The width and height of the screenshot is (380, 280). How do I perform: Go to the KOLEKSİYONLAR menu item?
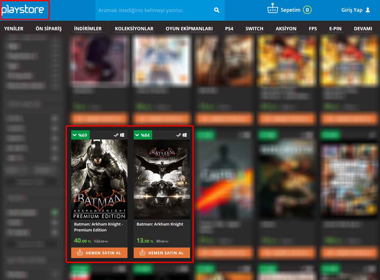click(x=134, y=28)
